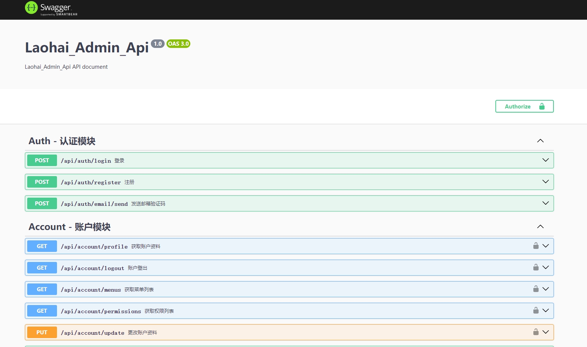
Task: Click the 'Laohai_Admin_Api API document' description
Action: tap(66, 67)
